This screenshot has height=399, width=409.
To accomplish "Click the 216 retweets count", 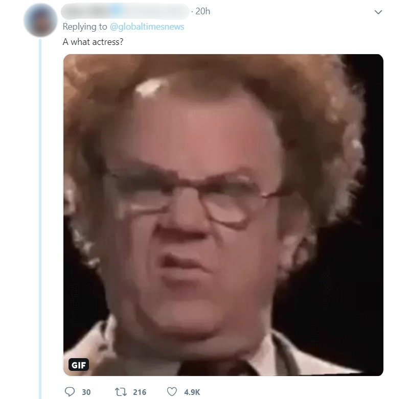I will pos(140,392).
